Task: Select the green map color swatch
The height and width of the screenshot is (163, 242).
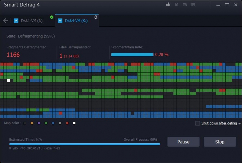Action: (x=46, y=123)
